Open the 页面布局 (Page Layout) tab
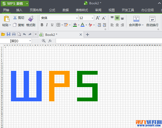Image resolution: width=162 pixels, height=128 pixels. tap(36, 10)
